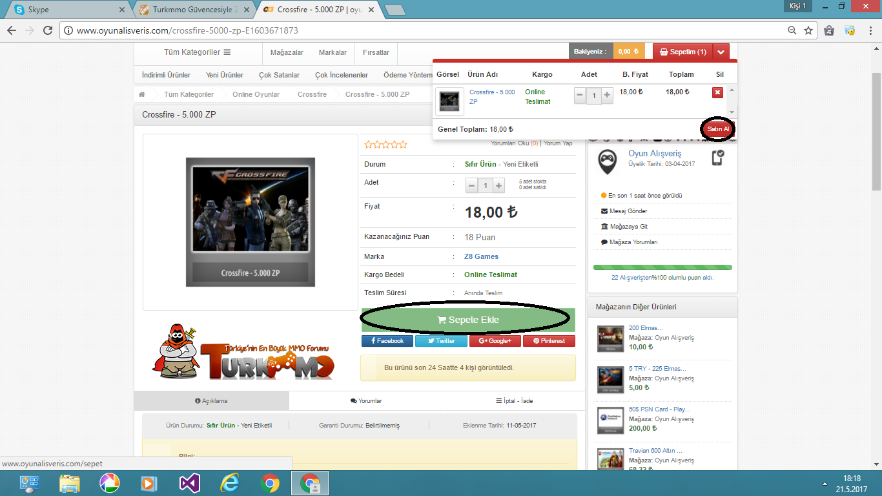
Task: Open the Kişi 1 profile button
Action: (x=797, y=6)
